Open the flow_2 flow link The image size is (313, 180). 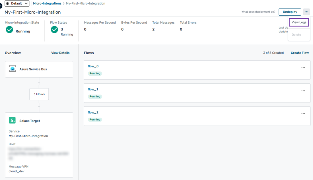(93, 112)
